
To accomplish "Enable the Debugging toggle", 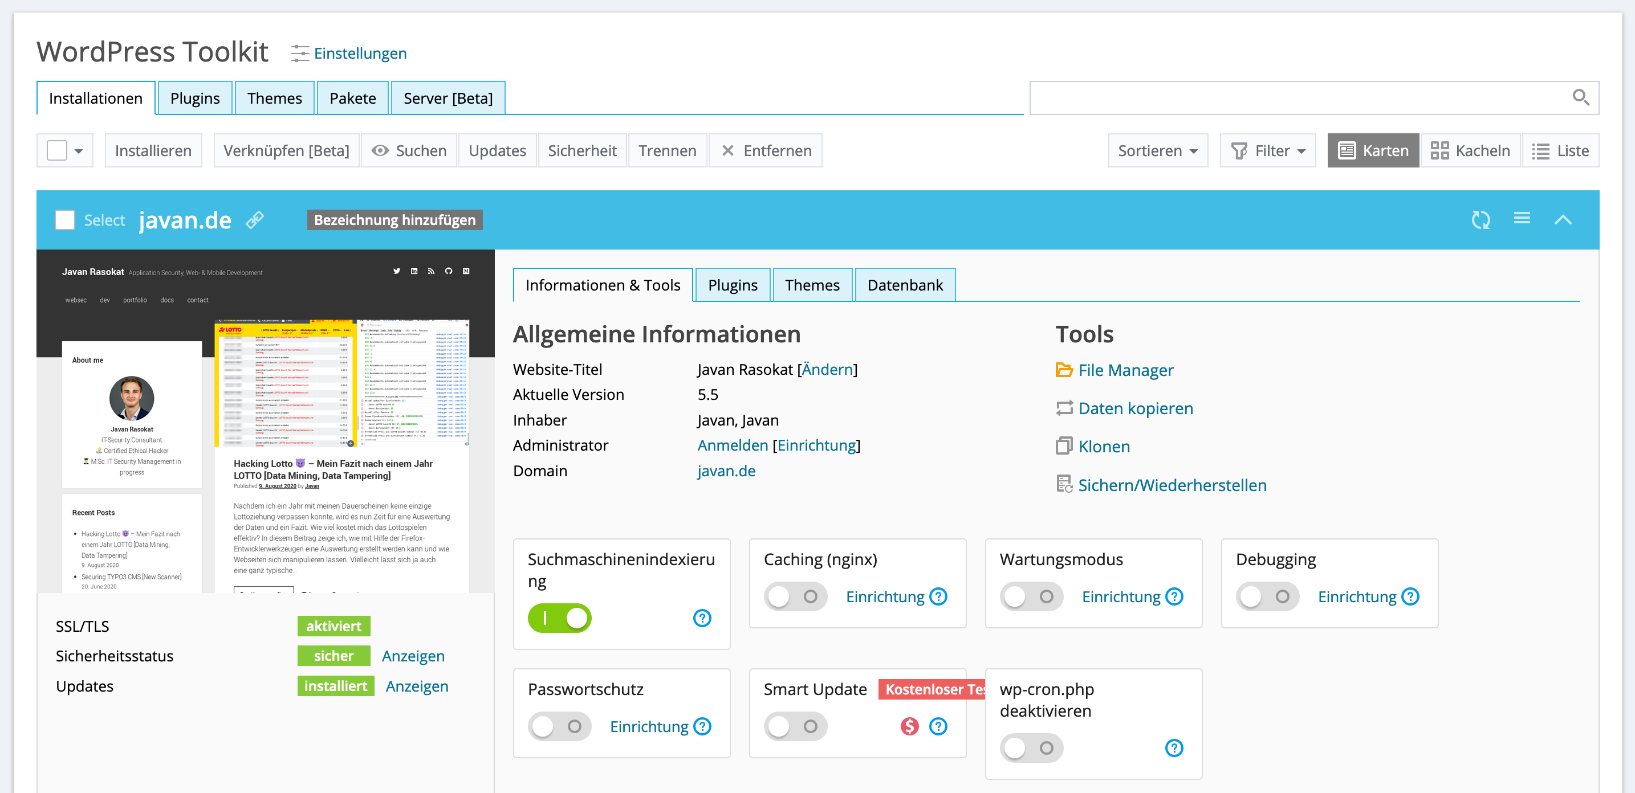I will pyautogui.click(x=1267, y=596).
